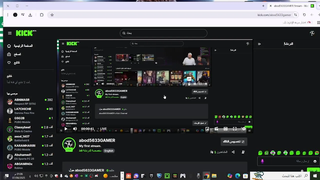This screenshot has height=180, width=320.
Task: Insert the first green emote in chat row
Action: pos(260,153)
